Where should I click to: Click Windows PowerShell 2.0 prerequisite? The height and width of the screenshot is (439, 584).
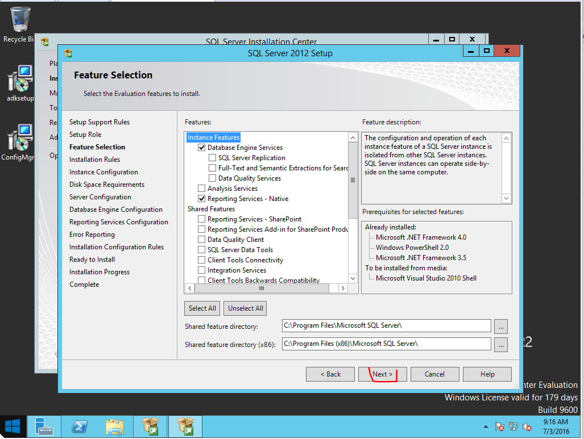412,248
